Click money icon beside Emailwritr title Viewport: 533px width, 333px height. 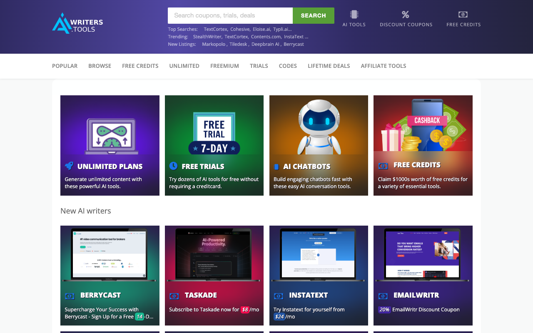click(383, 296)
